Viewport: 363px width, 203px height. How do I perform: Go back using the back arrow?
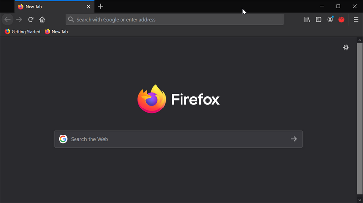(x=7, y=20)
